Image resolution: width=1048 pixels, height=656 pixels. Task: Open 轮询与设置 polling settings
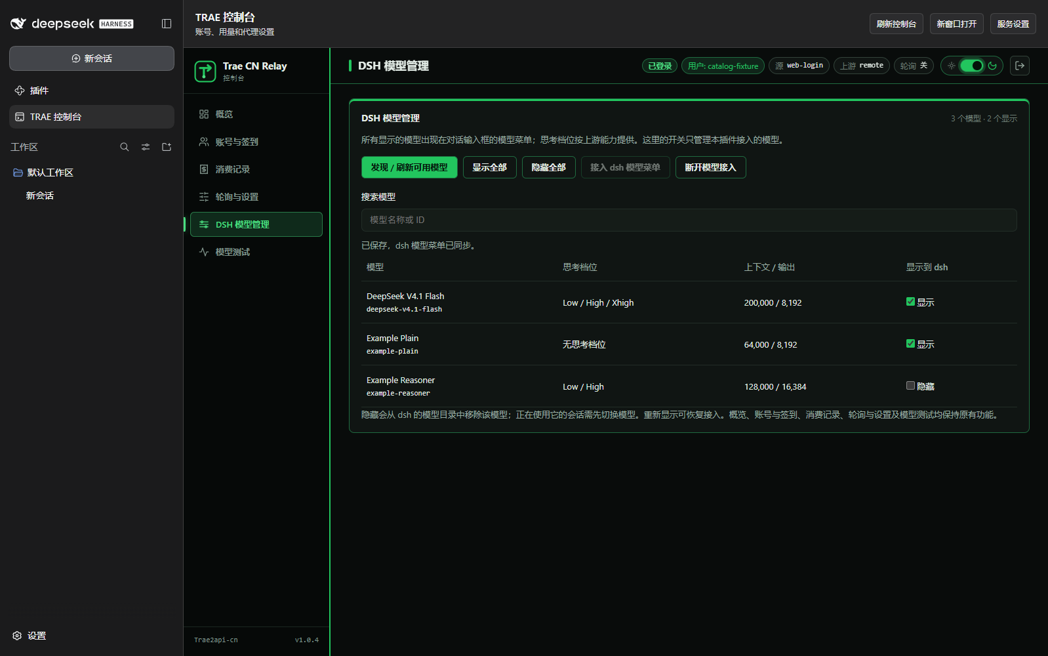(256, 197)
